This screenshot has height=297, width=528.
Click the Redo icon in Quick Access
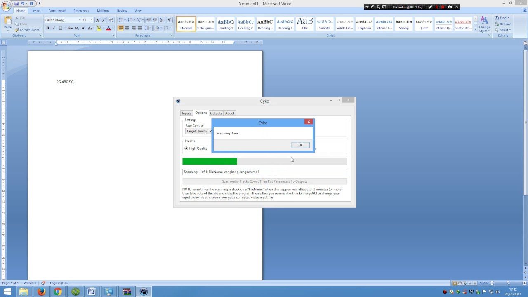31,4
